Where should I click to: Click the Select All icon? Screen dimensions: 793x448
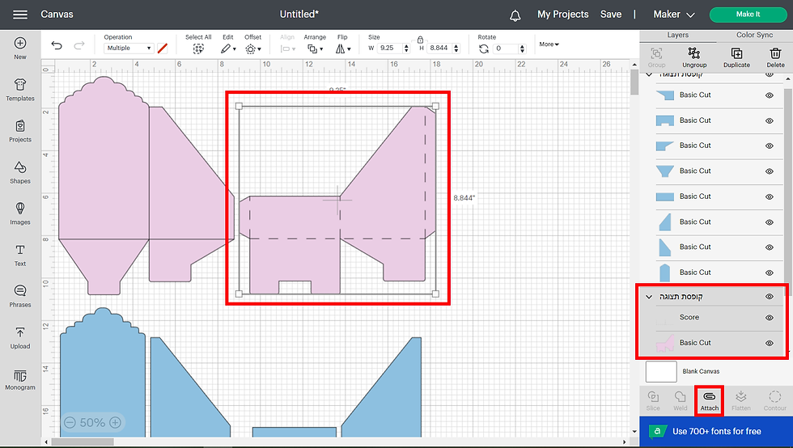[x=198, y=49]
